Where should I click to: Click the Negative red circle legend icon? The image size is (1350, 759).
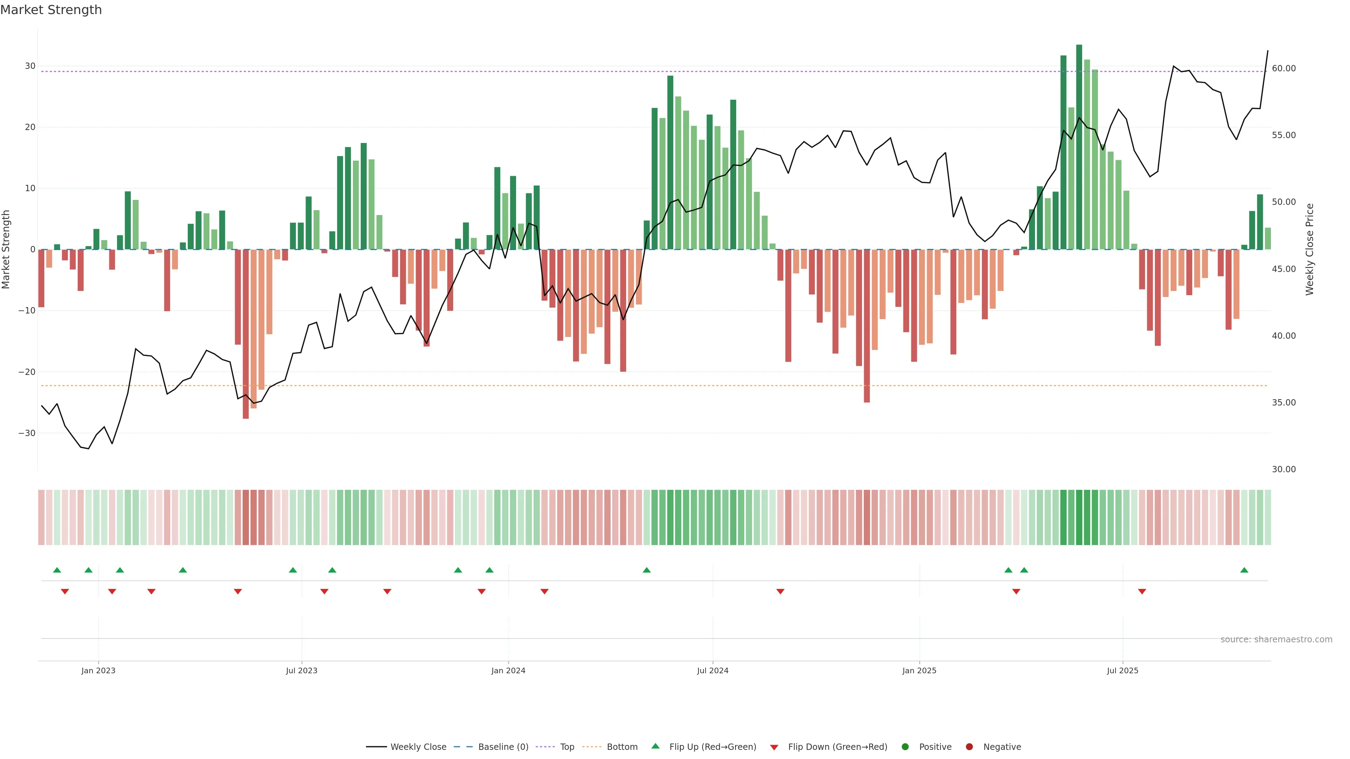tap(969, 747)
